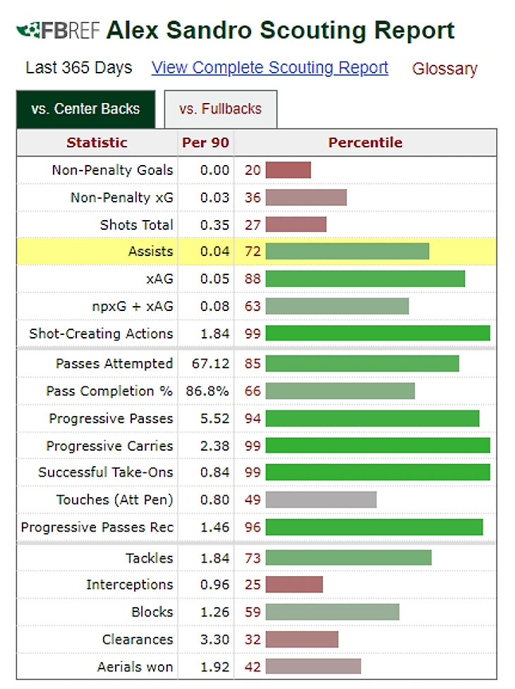Click the xAG statistic label
This screenshot has height=689, width=515.
(x=160, y=279)
